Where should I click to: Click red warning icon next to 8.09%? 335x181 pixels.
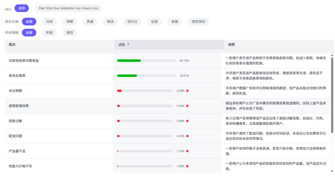[x=187, y=91]
